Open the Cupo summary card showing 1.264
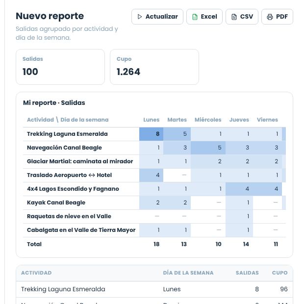The height and width of the screenshot is (304, 304). pos(154,67)
